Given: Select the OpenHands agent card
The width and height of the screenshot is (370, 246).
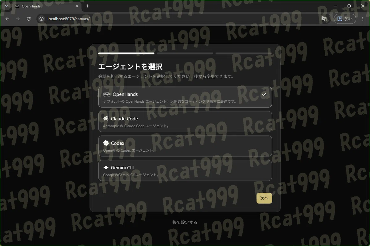Looking at the screenshot, I should pyautogui.click(x=185, y=97).
